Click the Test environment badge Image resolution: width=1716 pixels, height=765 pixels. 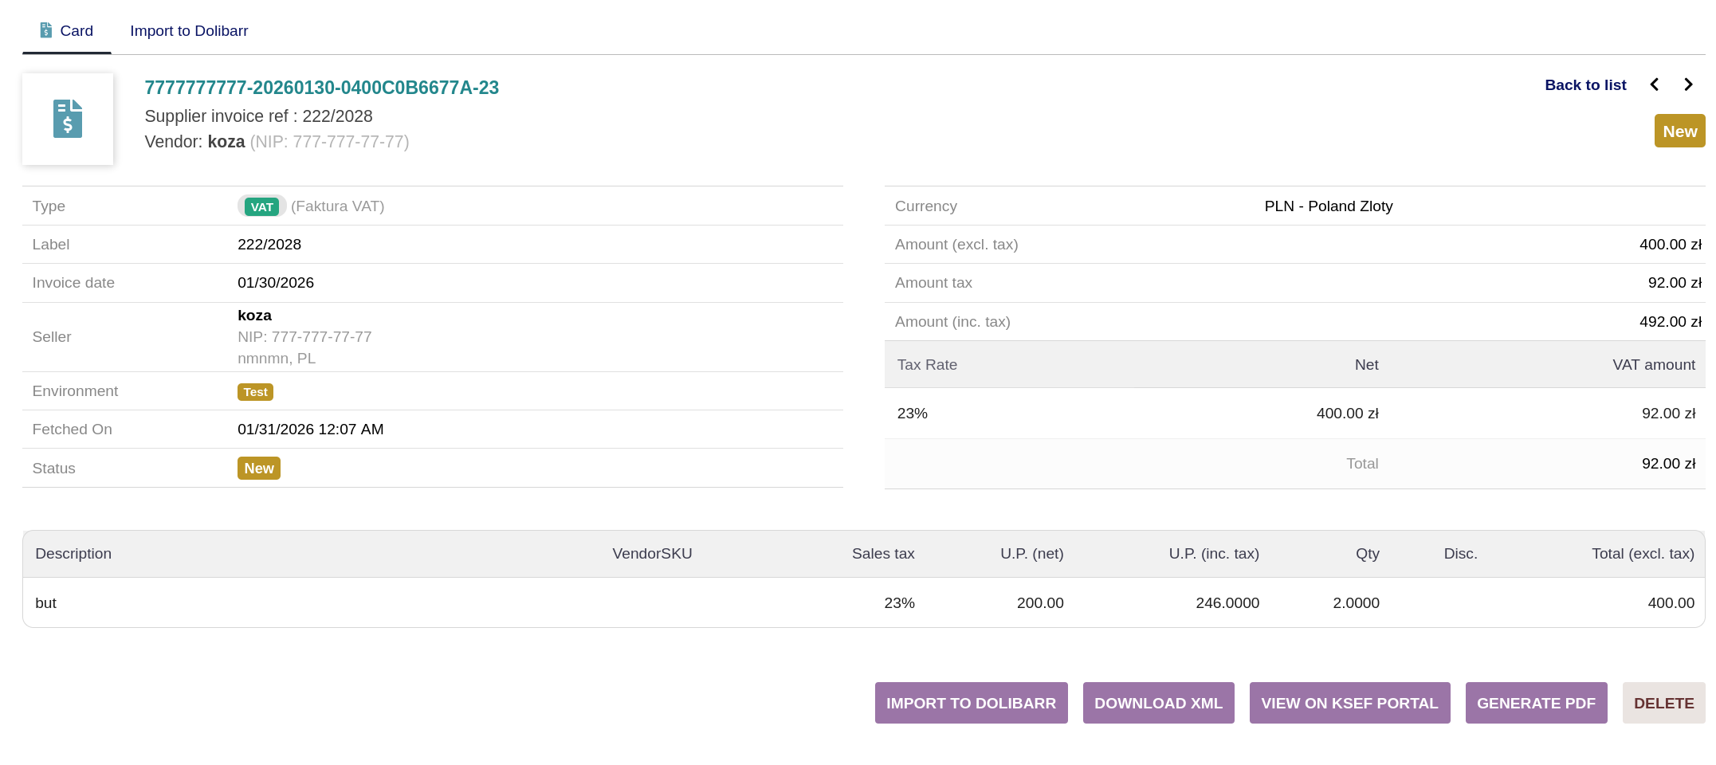(255, 392)
